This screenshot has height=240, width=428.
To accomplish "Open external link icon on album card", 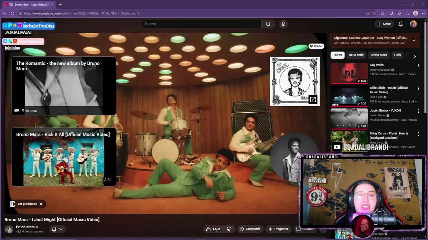I will coord(313,99).
